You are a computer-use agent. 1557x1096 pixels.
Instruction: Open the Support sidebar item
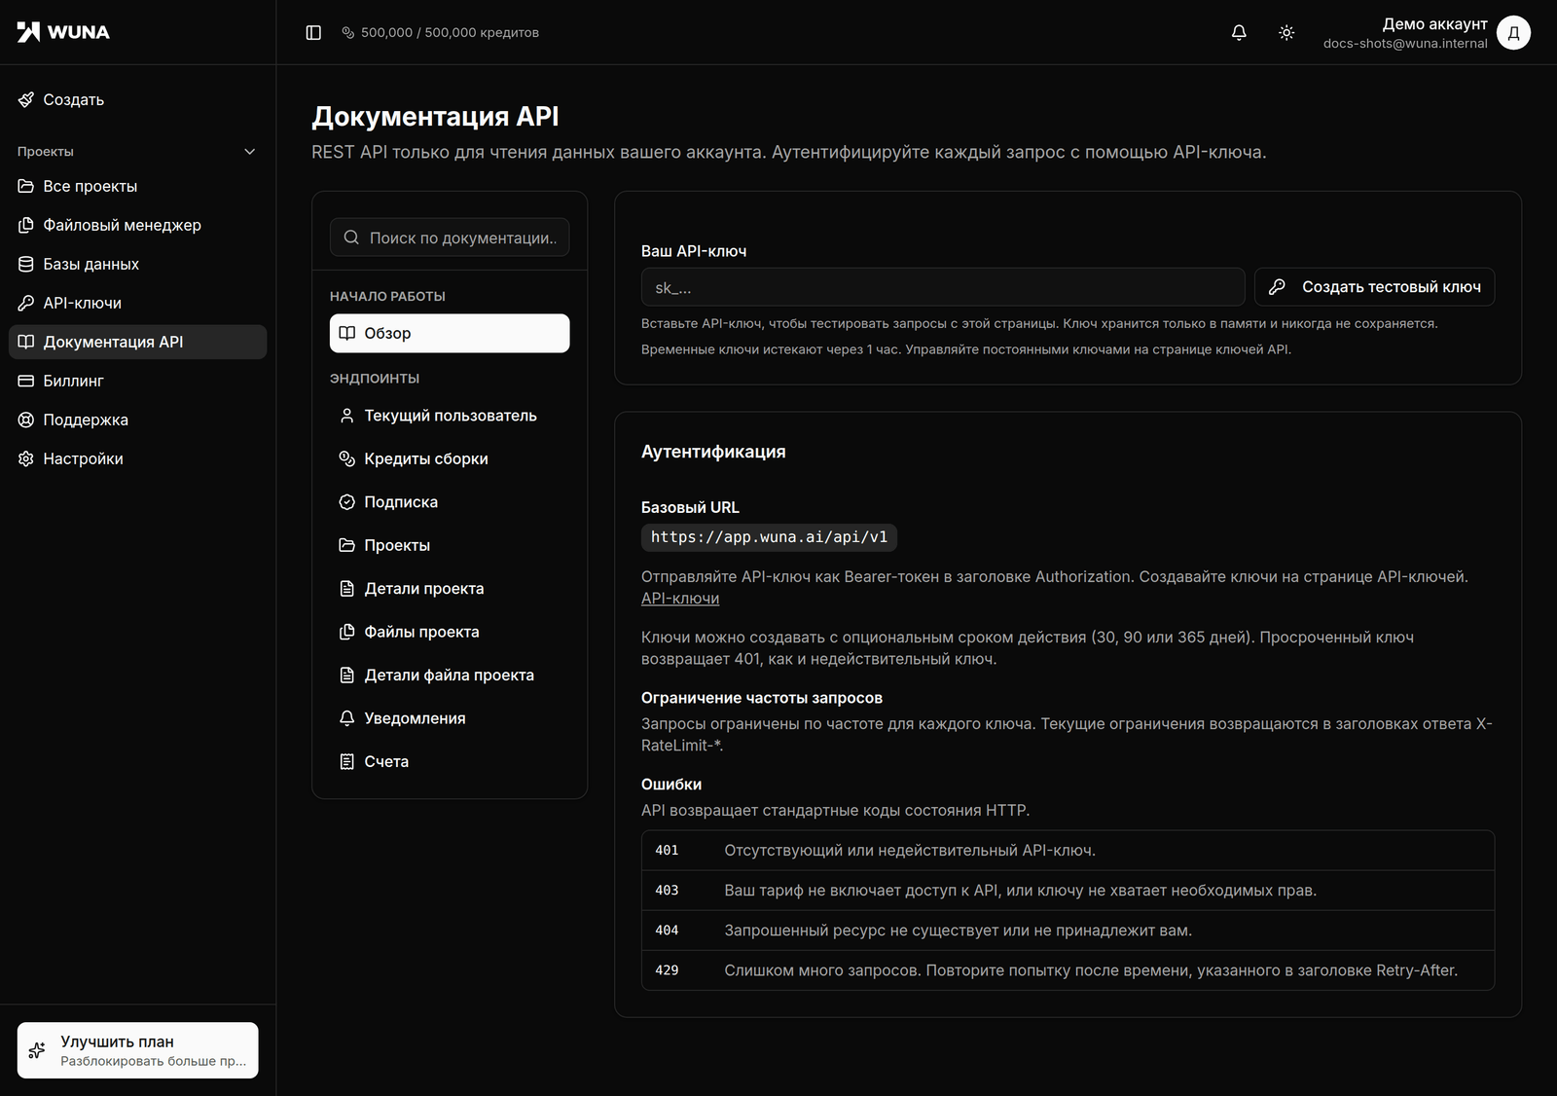click(137, 420)
